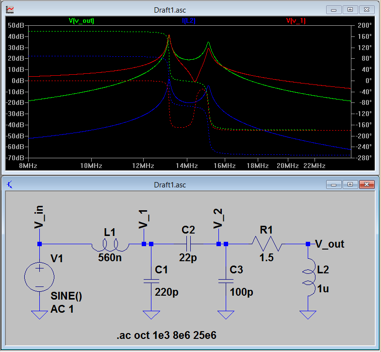381x352 pixels.
Task: Close the schematic window
Action: pos(366,185)
